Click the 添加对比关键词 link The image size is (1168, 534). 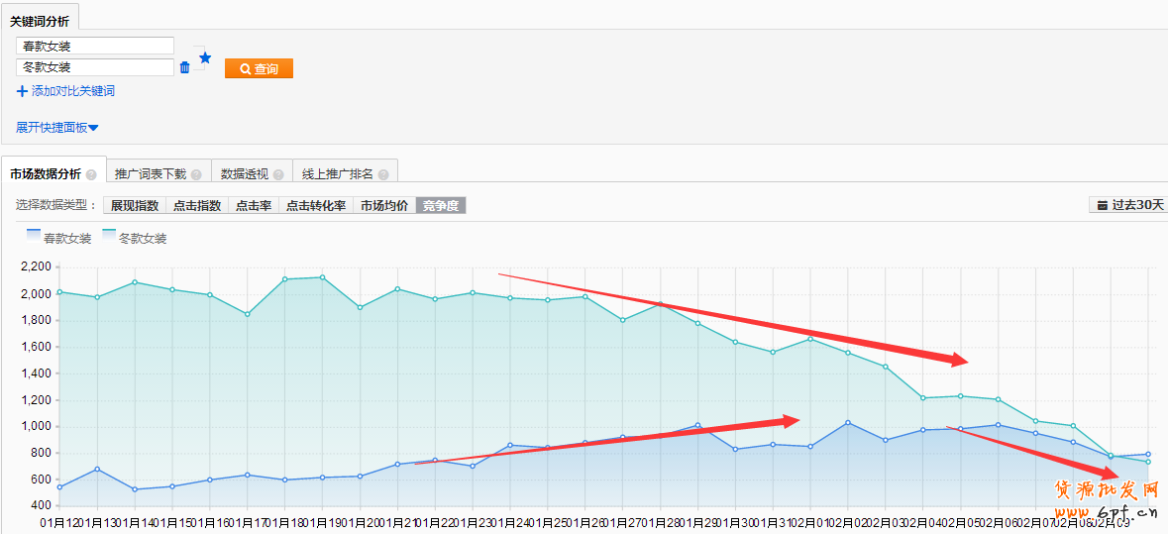tap(72, 91)
